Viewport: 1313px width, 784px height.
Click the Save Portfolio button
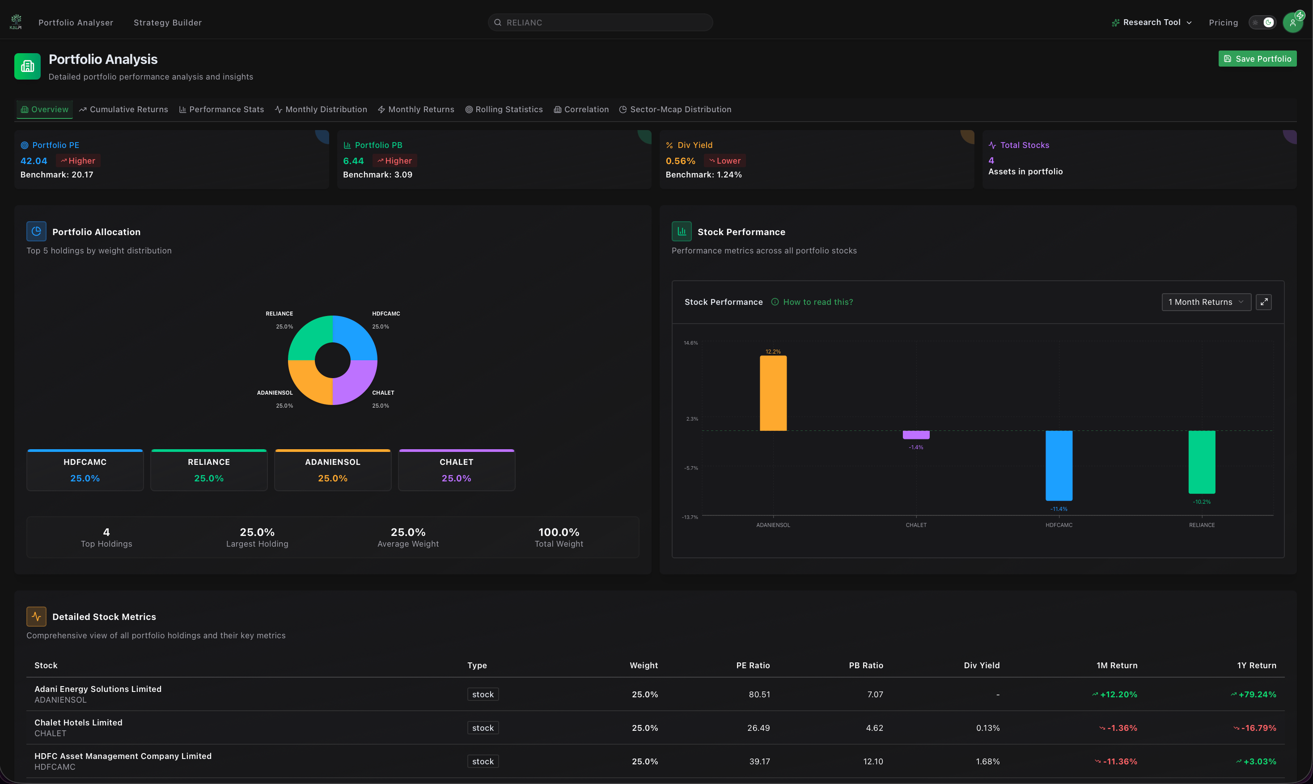[1257, 59]
